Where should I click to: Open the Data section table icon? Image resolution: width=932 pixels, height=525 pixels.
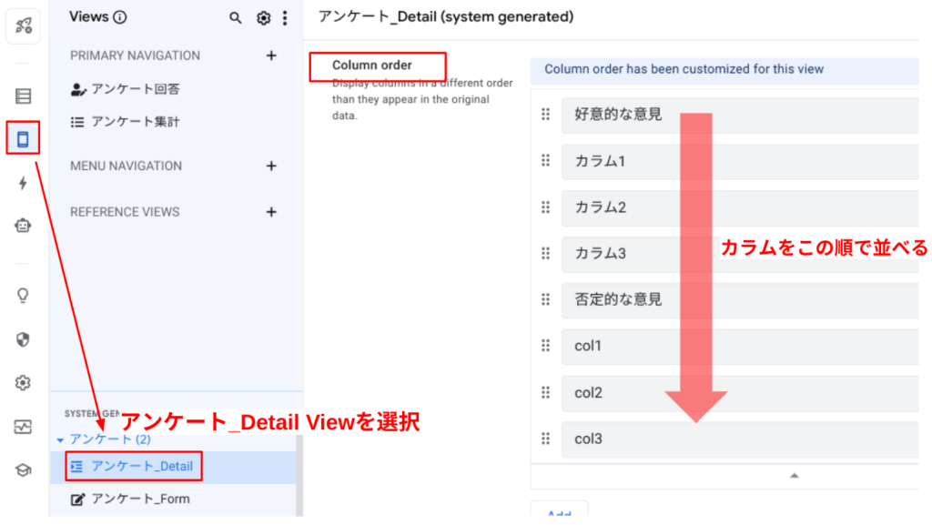point(23,96)
